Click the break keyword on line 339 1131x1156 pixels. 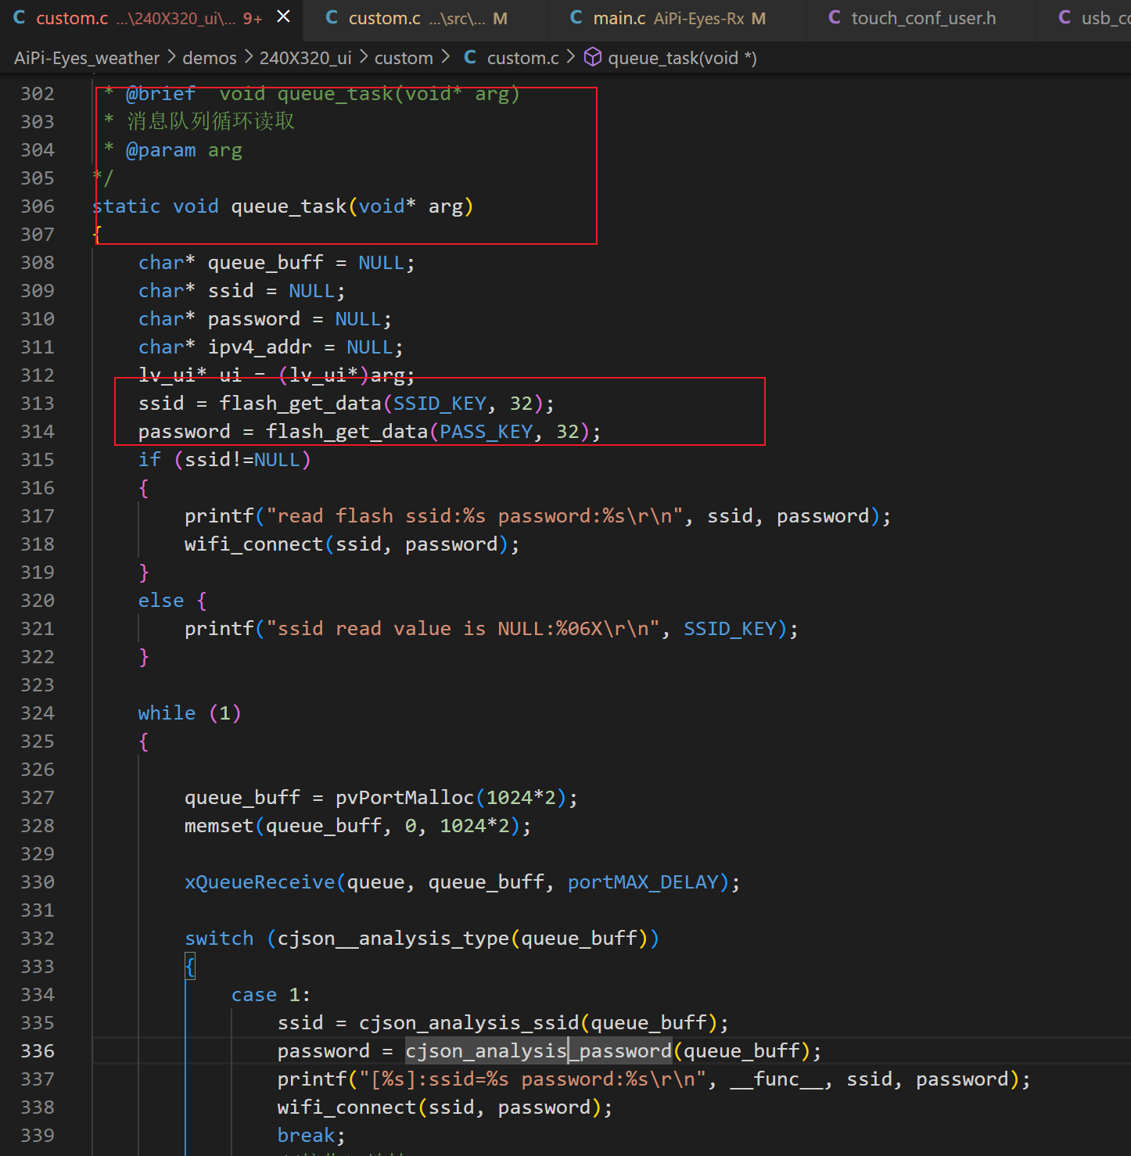point(306,1136)
